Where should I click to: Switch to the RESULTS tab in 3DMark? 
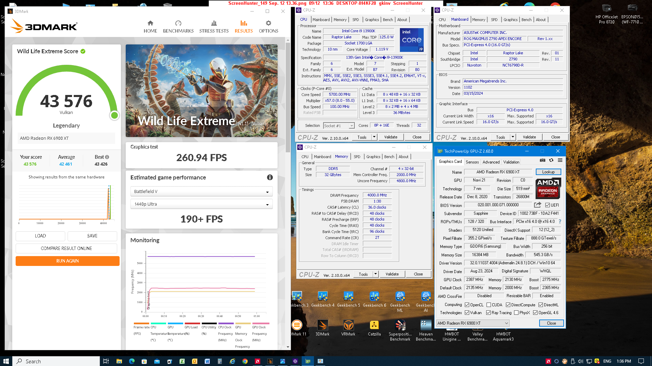coord(244,26)
